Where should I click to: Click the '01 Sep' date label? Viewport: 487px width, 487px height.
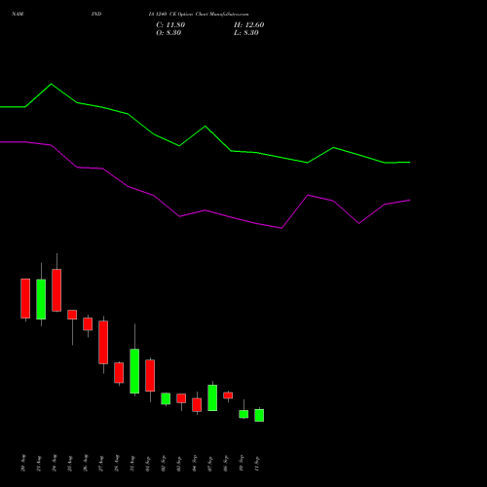[x=148, y=463]
